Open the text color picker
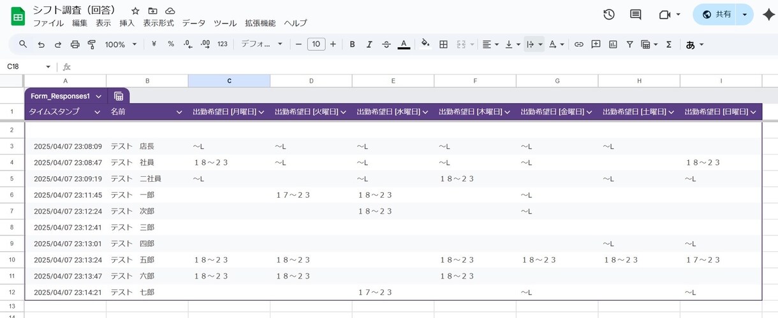The width and height of the screenshot is (778, 318). click(404, 45)
